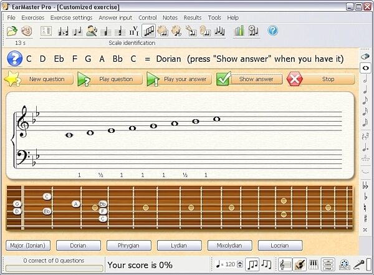
Task: Toggle the staff notation view button
Action: [285, 264]
